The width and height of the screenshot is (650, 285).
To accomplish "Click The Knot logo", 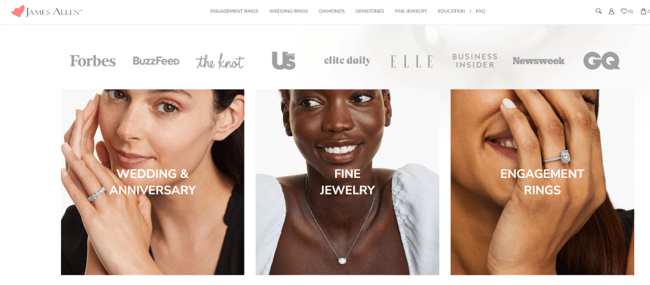I will click(x=220, y=61).
